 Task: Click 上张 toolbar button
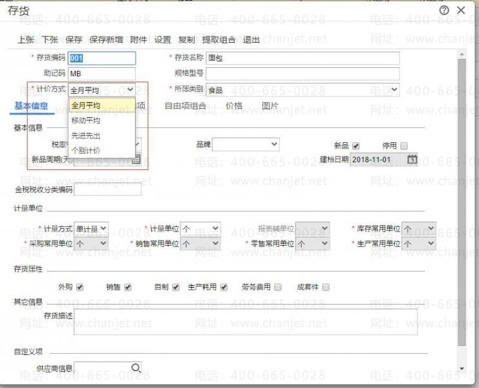tap(26, 39)
